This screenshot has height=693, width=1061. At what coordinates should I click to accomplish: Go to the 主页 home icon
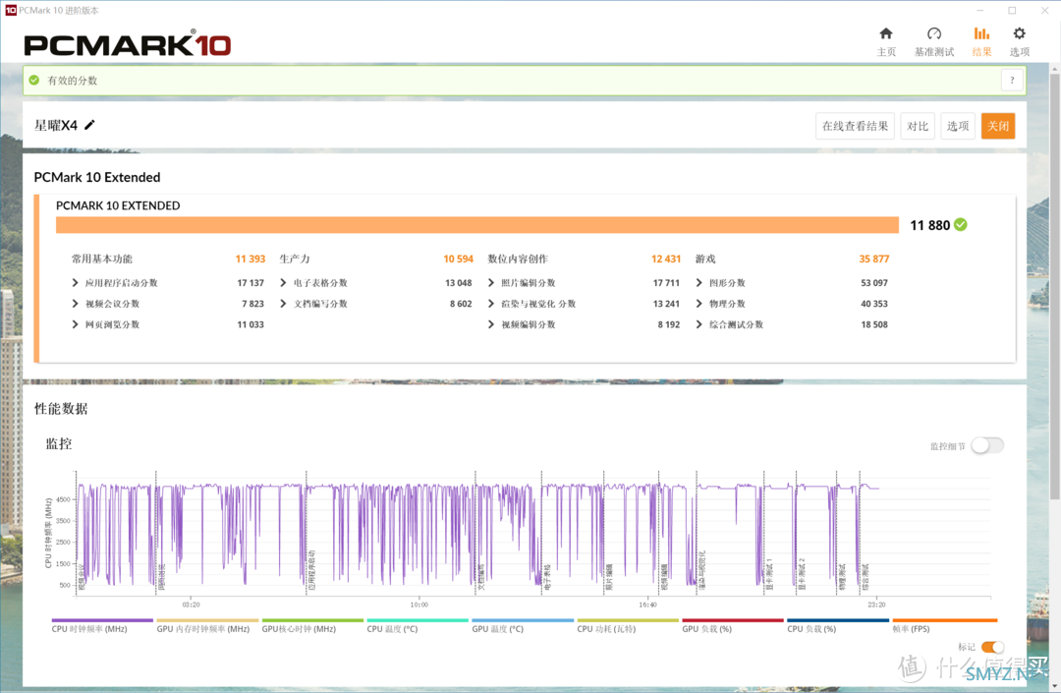(x=886, y=33)
